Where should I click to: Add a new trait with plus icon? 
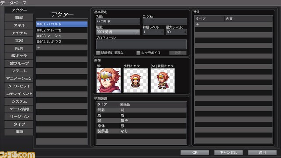pyautogui.click(x=198, y=25)
